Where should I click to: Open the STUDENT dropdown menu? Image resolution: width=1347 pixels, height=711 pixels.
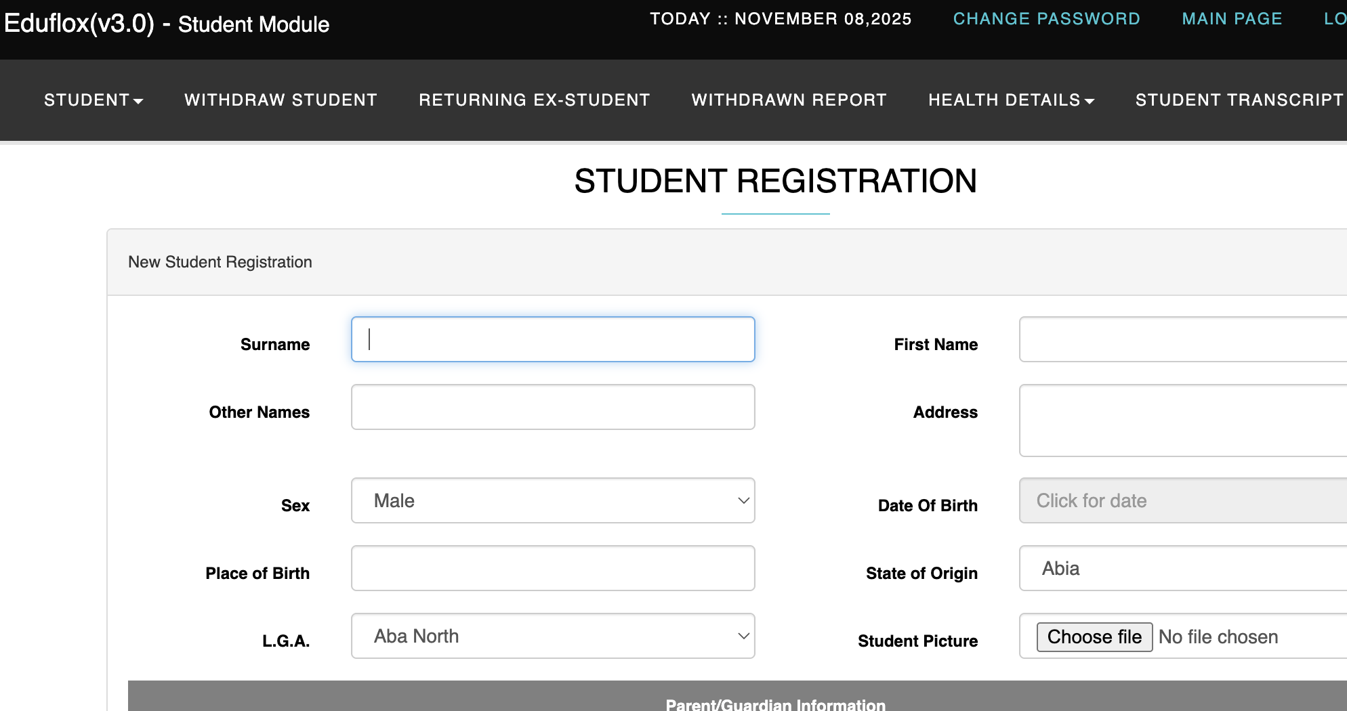click(94, 100)
